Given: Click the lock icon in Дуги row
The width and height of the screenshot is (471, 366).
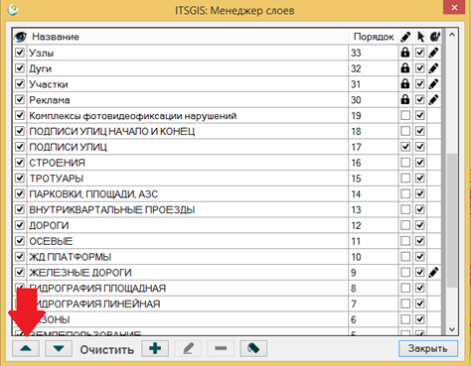Looking at the screenshot, I should 405,68.
